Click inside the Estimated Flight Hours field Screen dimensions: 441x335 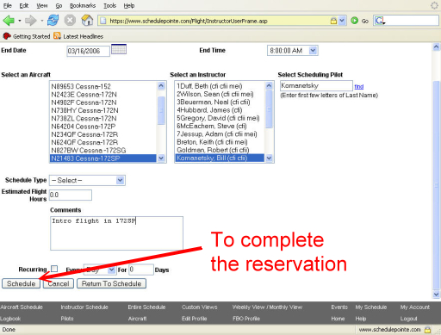pyautogui.click(x=71, y=195)
